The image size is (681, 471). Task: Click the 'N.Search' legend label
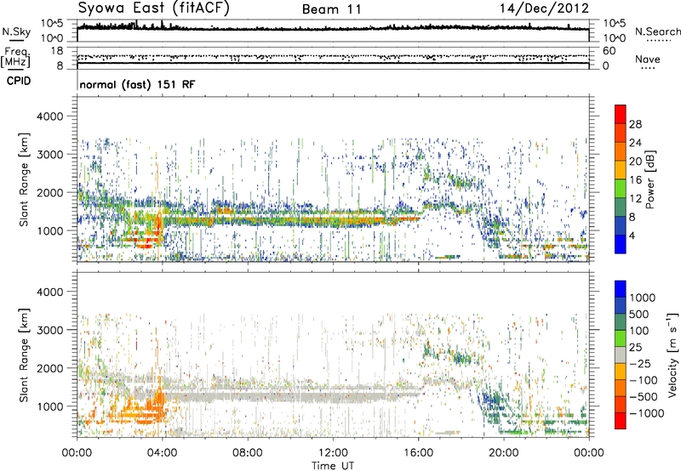tap(657, 31)
